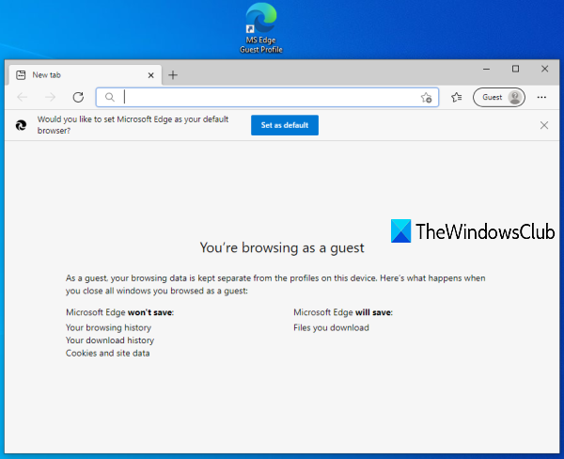Minimize the Edge window

point(486,70)
